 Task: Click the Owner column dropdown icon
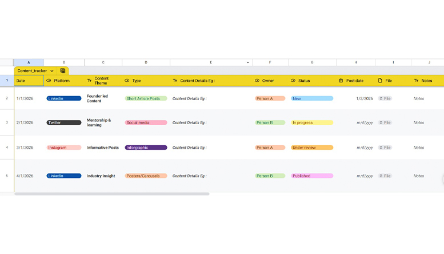[257, 81]
